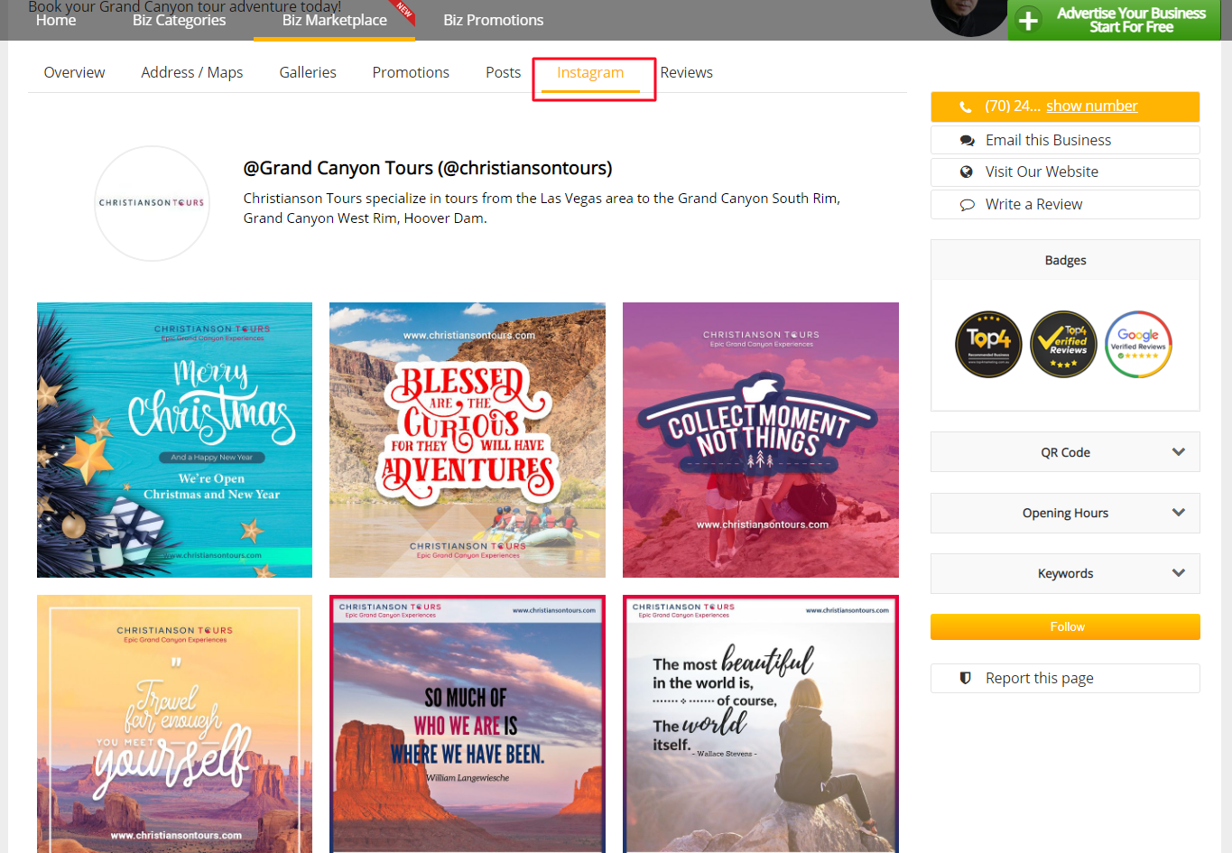The image size is (1232, 853).
Task: Click the Google Verified Reviews badge
Action: 1138,344
